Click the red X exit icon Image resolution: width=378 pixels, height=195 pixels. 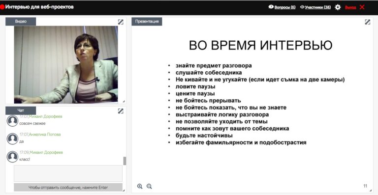click(362, 7)
